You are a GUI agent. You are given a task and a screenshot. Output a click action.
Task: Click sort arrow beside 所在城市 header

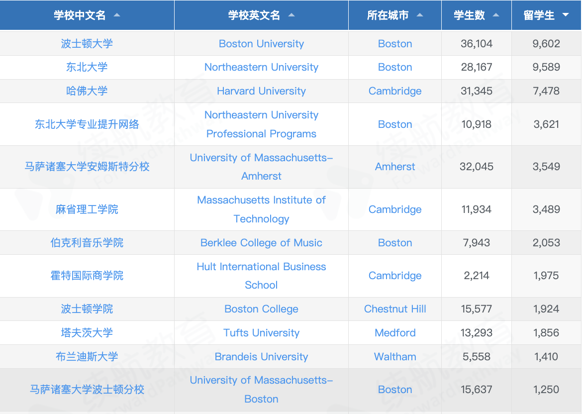pos(420,15)
